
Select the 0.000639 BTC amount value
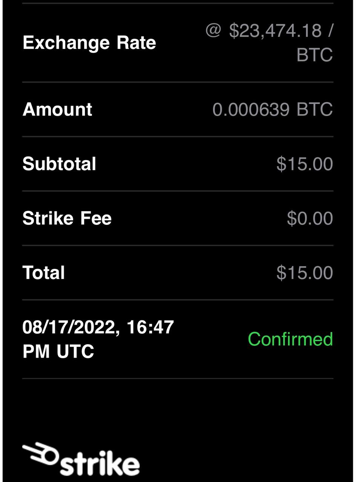click(x=273, y=110)
